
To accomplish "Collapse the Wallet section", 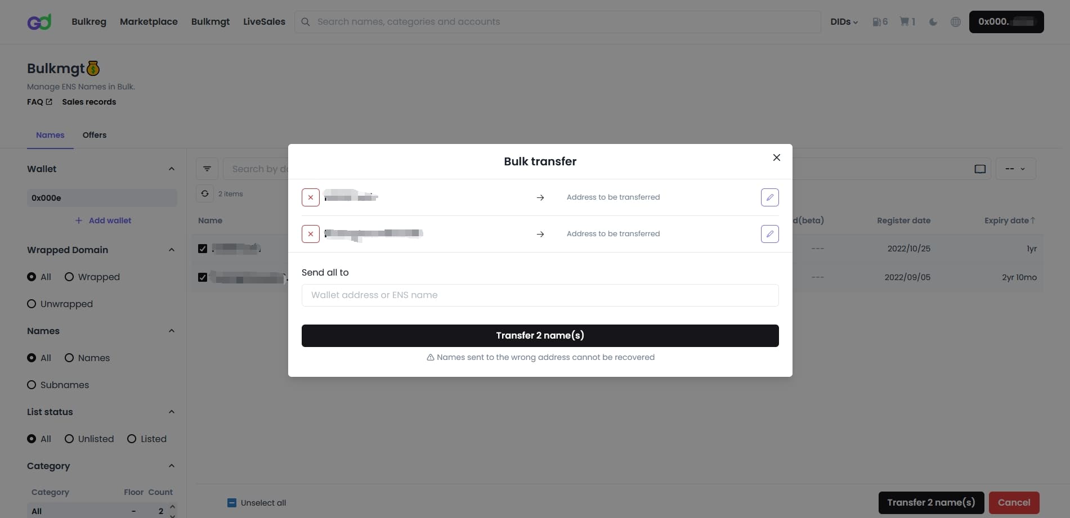I will point(172,169).
